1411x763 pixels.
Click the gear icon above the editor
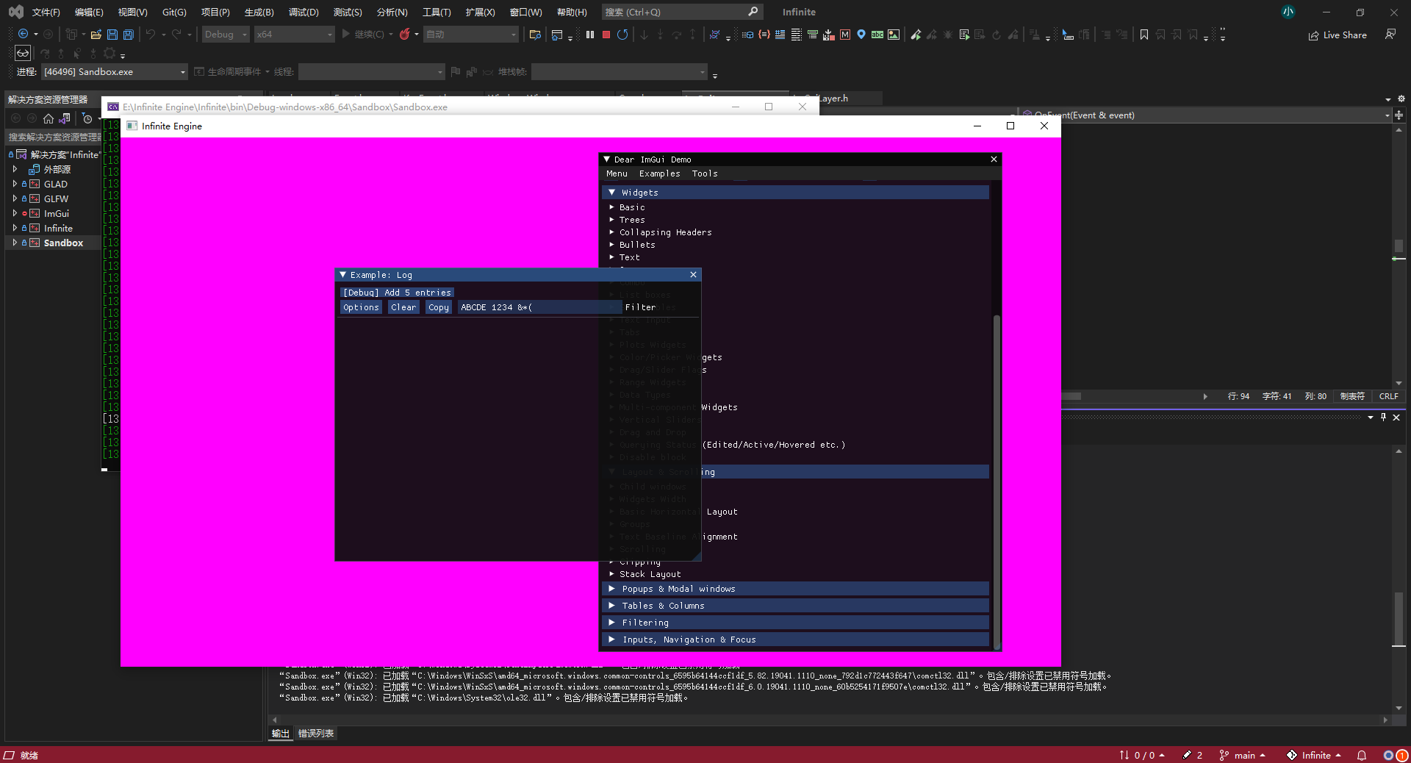[x=1401, y=98]
